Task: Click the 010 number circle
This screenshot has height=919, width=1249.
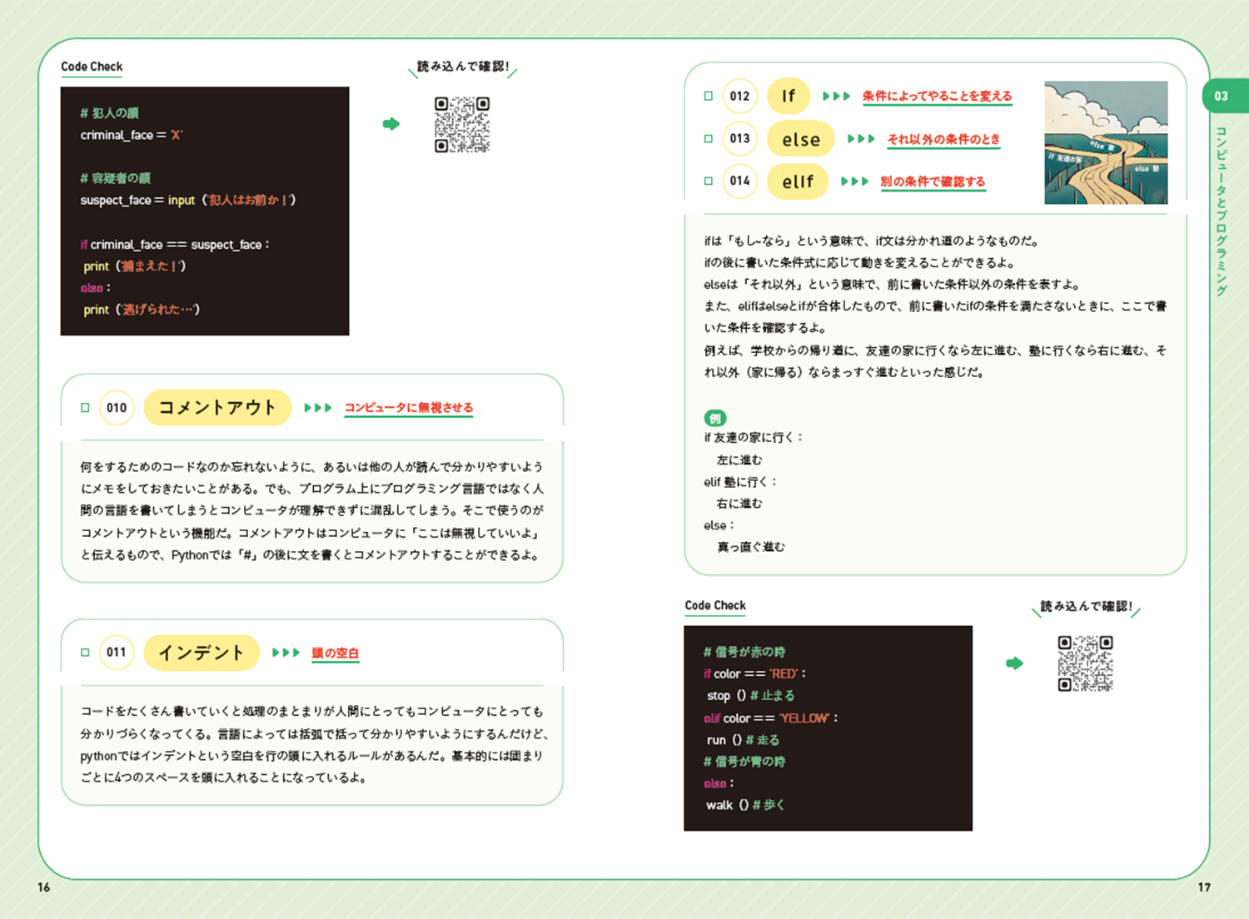Action: pos(117,408)
